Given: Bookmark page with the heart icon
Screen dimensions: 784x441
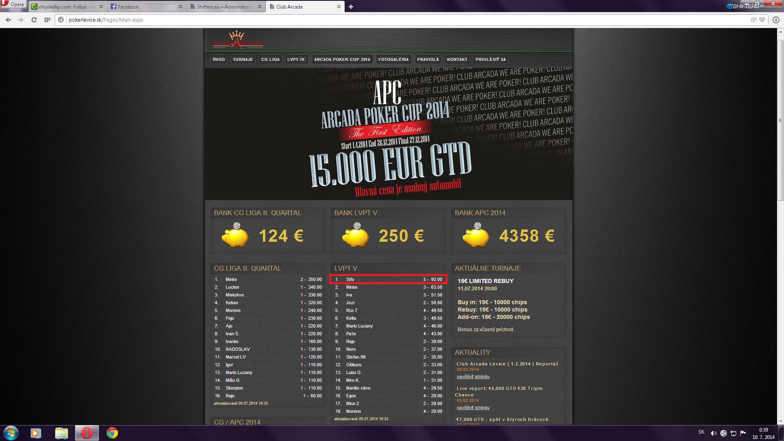Looking at the screenshot, I should [762, 20].
